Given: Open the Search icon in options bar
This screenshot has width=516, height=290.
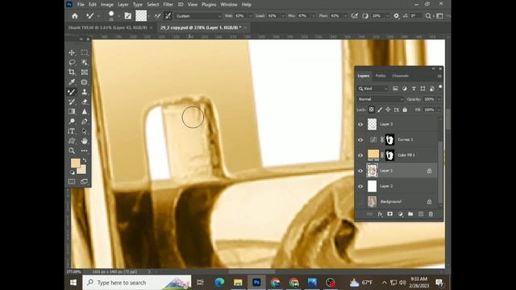Looking at the screenshot, I should click(x=428, y=16).
